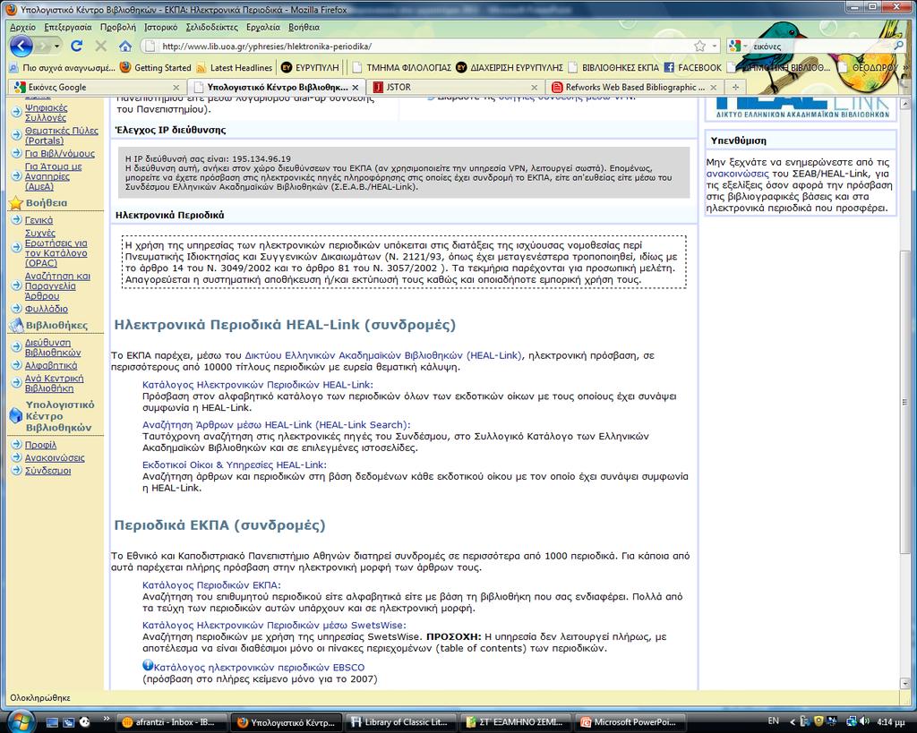This screenshot has height=733, width=917.
Task: Switch to Microsoft PowerPoint taskbar button
Action: (630, 722)
